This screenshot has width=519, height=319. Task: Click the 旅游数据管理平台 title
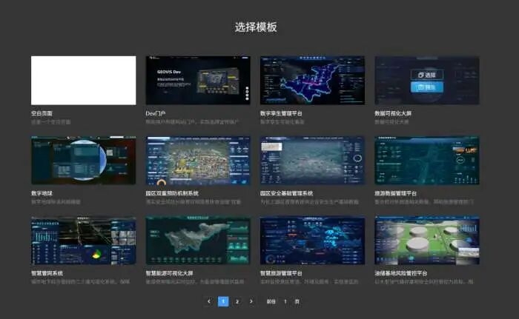click(395, 193)
